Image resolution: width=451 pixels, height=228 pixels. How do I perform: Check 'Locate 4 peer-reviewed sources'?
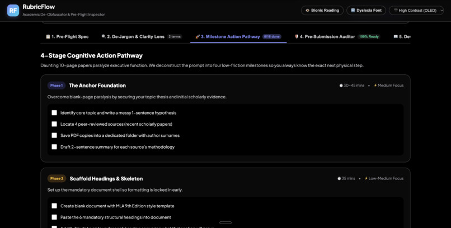tap(54, 124)
